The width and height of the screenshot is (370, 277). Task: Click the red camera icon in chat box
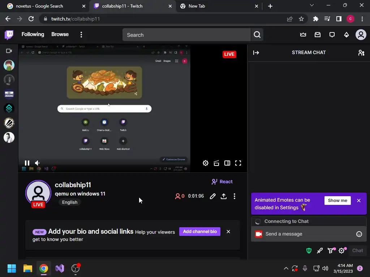click(259, 234)
